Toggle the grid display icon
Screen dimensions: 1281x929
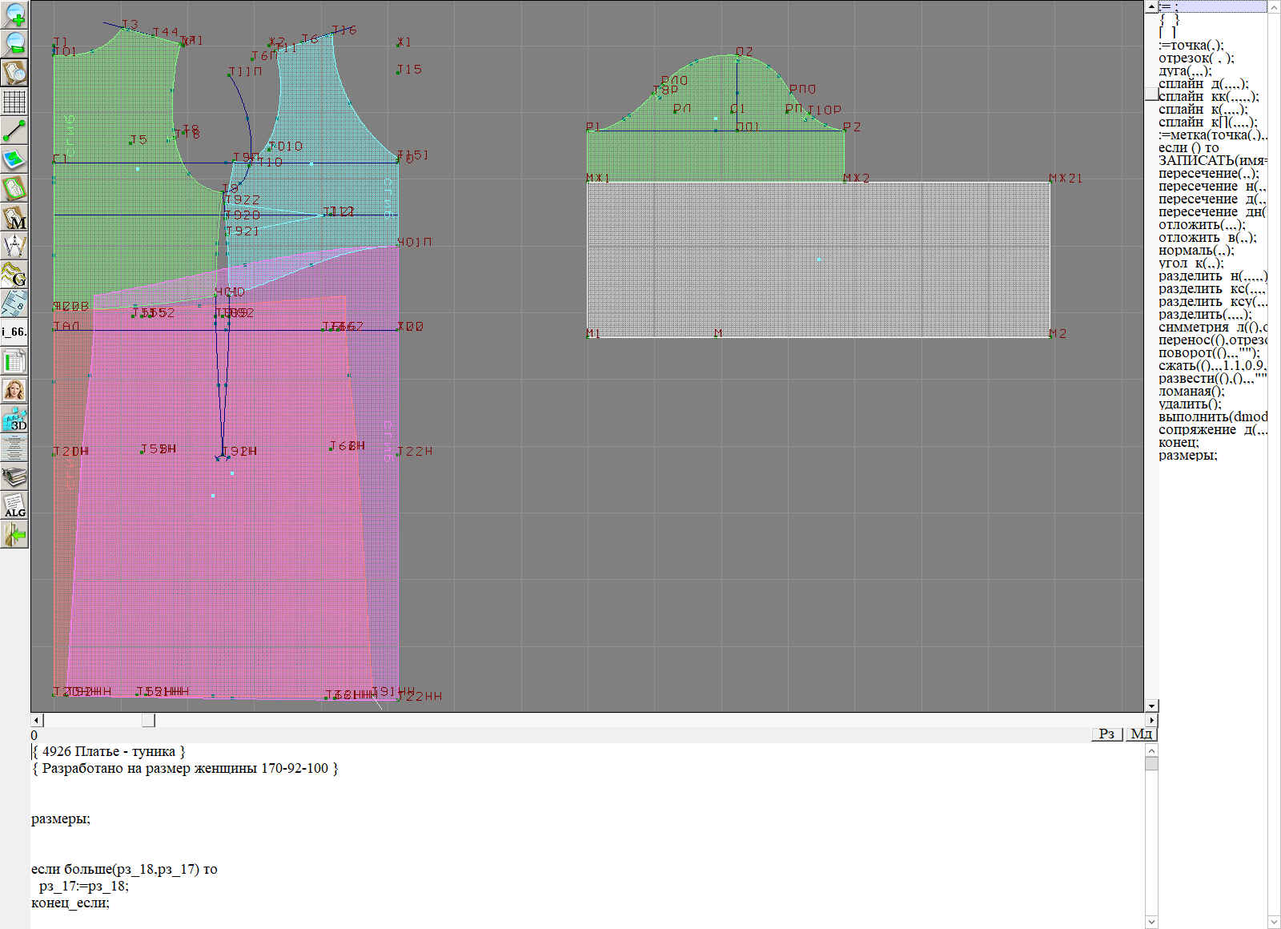14,102
